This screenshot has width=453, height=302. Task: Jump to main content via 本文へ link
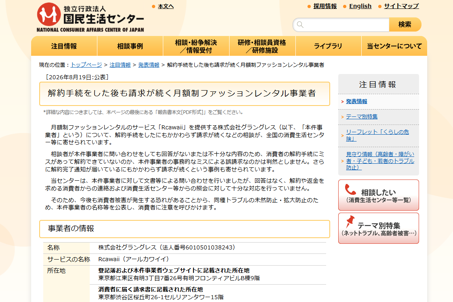click(x=166, y=6)
